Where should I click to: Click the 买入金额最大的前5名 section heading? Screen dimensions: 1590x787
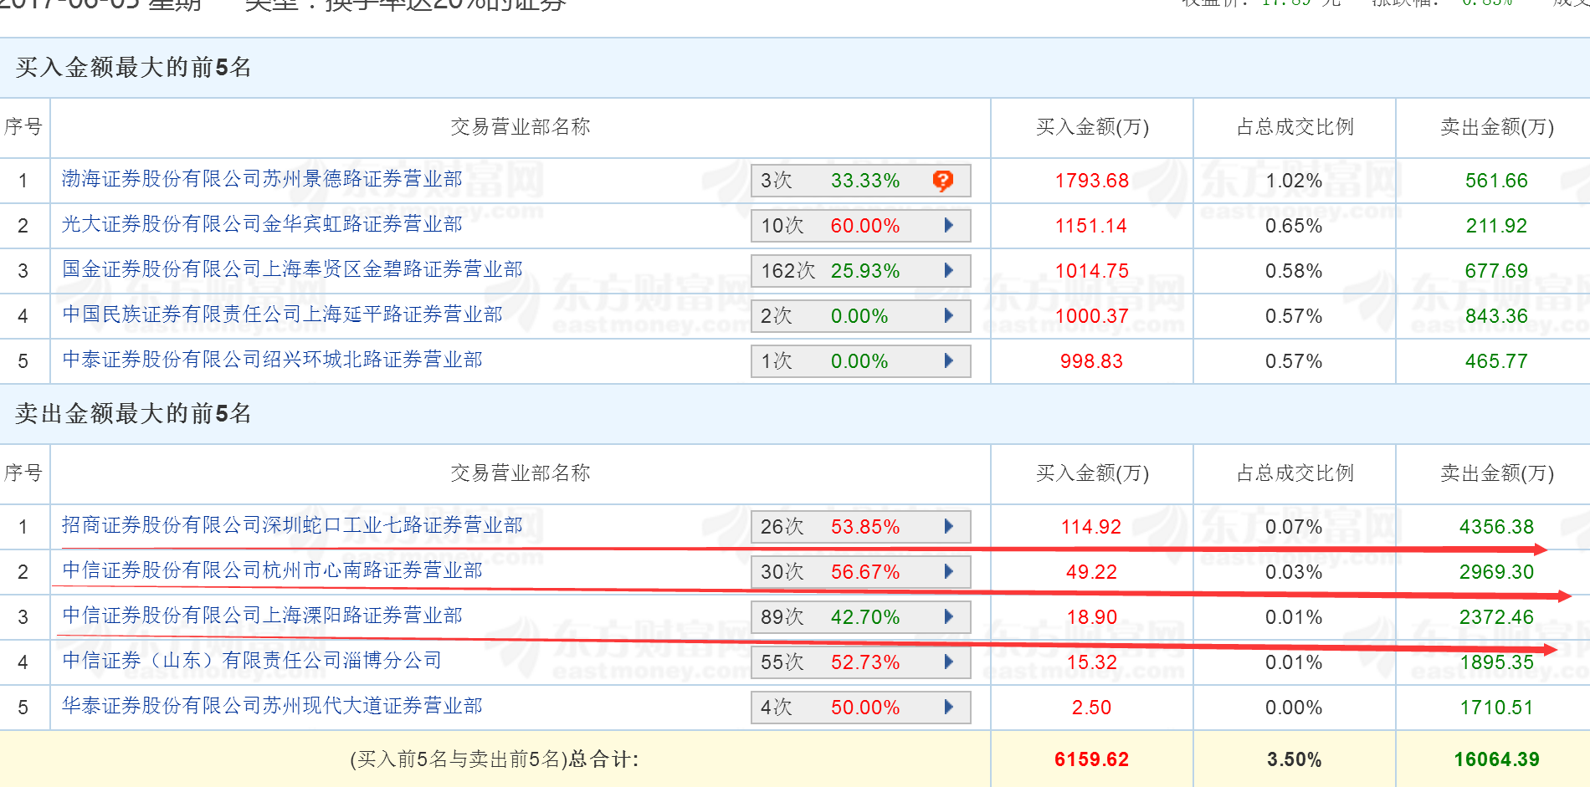pyautogui.click(x=133, y=67)
